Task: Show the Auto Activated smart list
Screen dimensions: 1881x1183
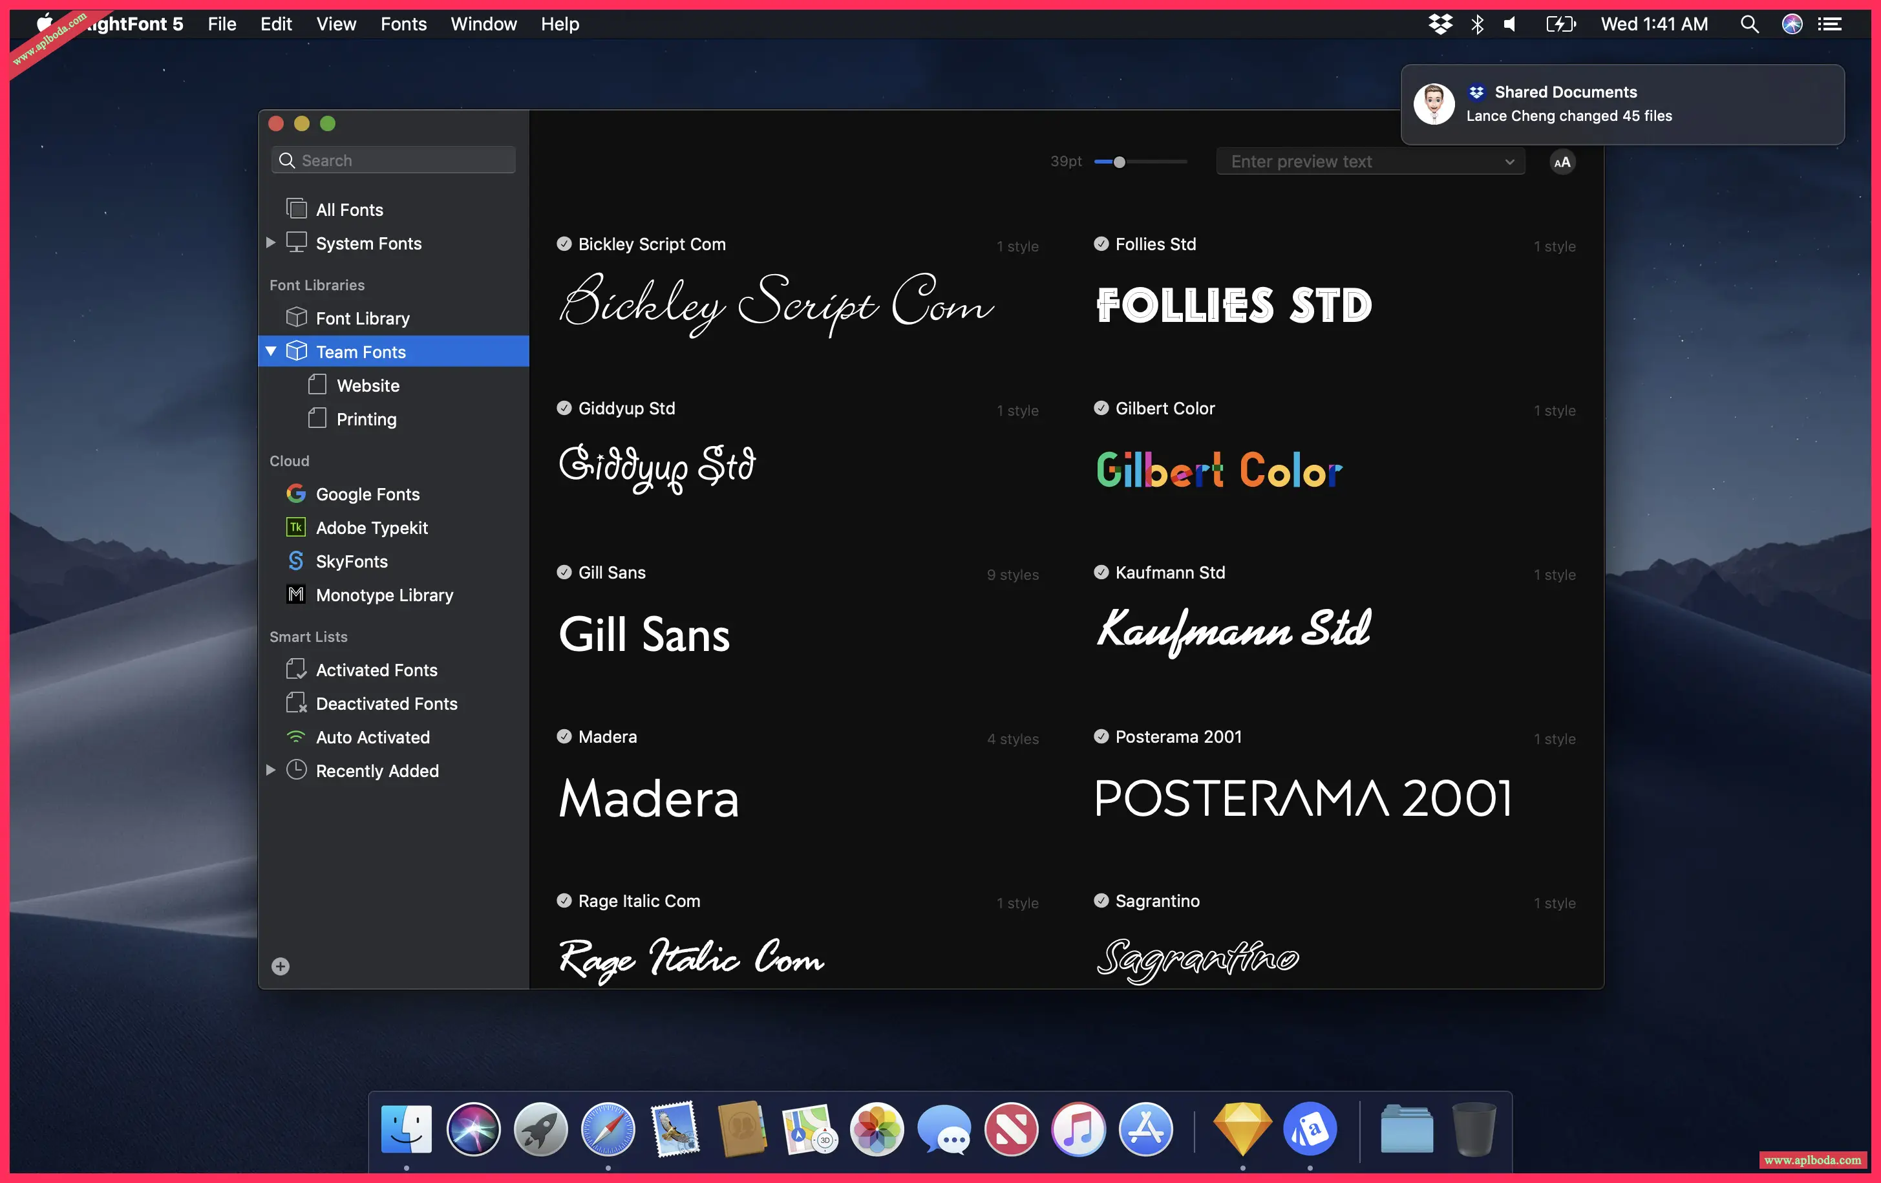Action: point(372,737)
